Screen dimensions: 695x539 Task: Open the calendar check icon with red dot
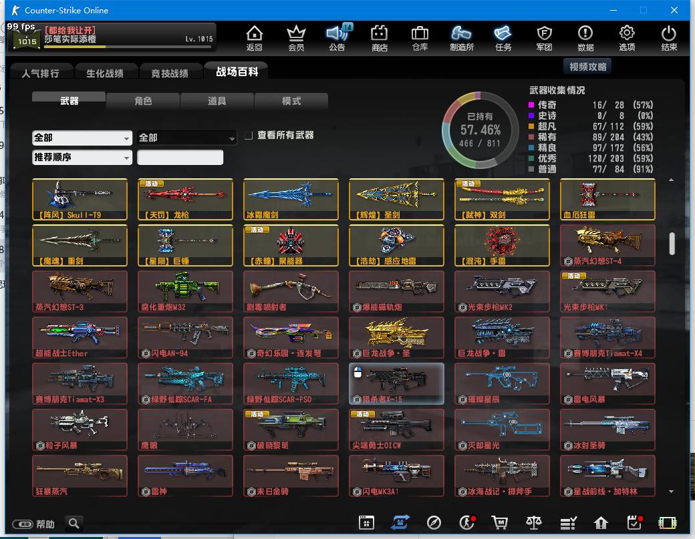[635, 522]
